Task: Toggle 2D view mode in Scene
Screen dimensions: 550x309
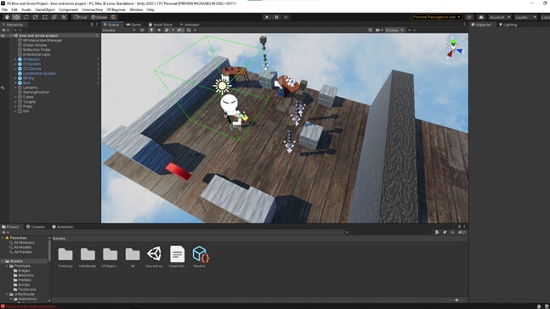Action: (x=142, y=30)
